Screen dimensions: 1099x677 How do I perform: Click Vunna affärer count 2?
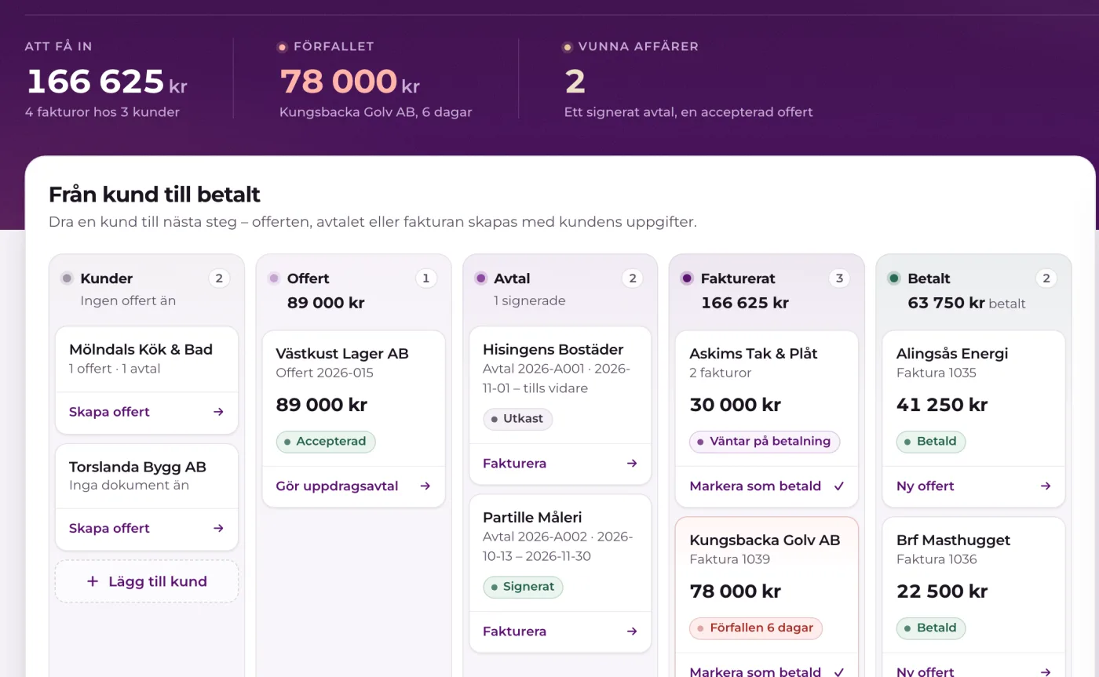coord(575,82)
